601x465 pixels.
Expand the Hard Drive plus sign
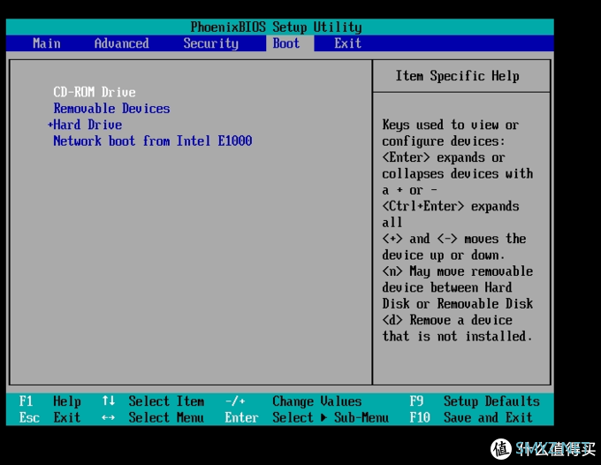[49, 125]
